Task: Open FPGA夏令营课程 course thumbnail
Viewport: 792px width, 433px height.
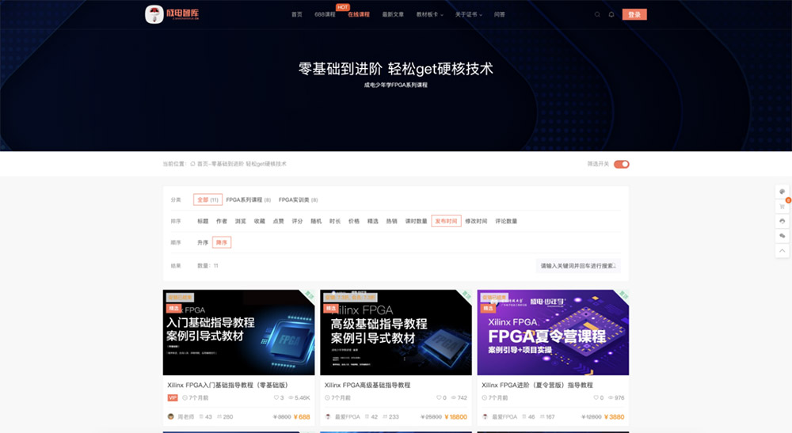Action: pos(553,332)
